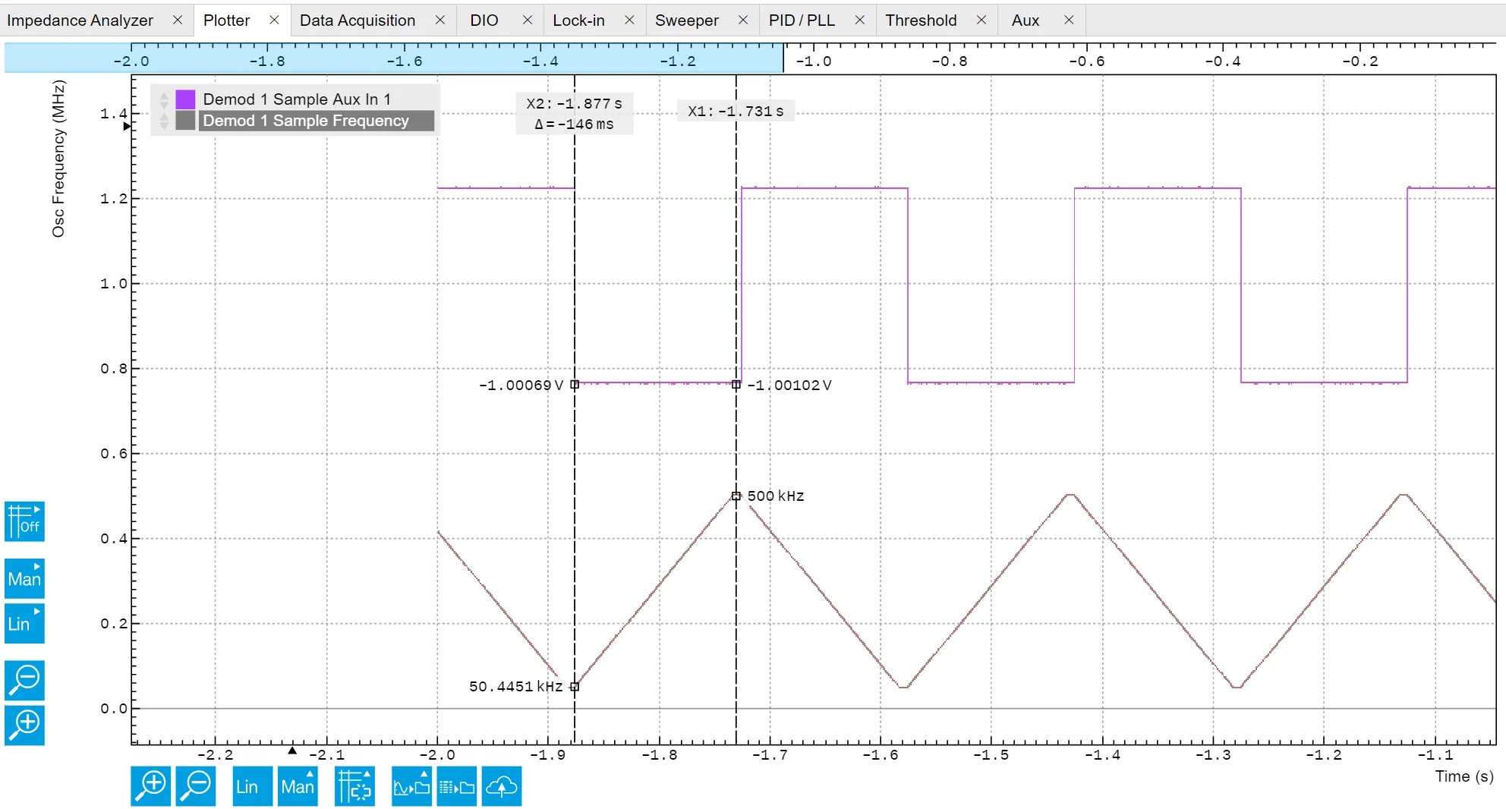Click the black triangle marker on the time axis
Viewport: 1506px width, 809px height.
click(292, 751)
